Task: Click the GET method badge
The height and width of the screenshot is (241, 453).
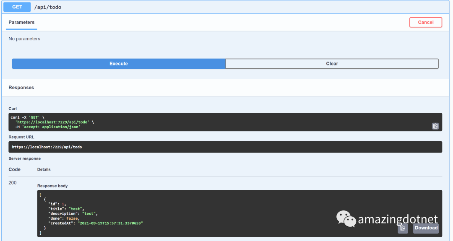Action: pyautogui.click(x=17, y=7)
